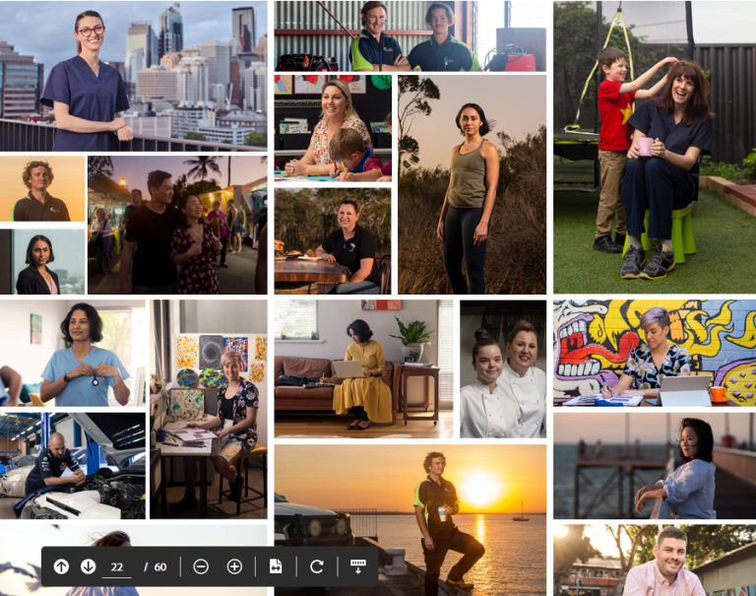Click the graffiti wall photo of woman writing
This screenshot has height=596, width=756.
click(655, 353)
